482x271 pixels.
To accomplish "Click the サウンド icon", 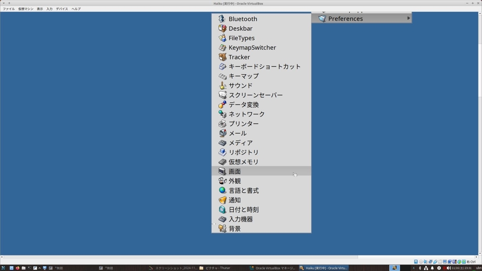I will (x=222, y=86).
